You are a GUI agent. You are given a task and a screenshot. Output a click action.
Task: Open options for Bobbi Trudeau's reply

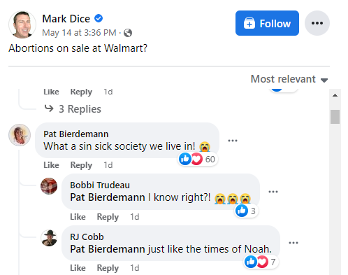pos(273,192)
